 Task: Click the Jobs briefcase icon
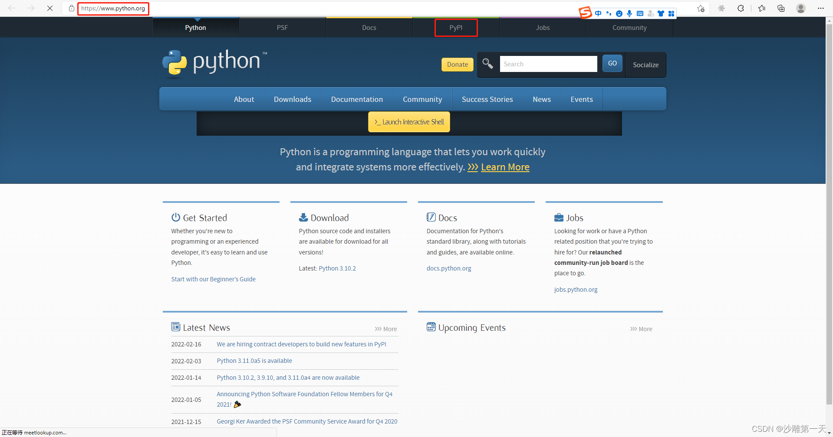click(x=559, y=217)
